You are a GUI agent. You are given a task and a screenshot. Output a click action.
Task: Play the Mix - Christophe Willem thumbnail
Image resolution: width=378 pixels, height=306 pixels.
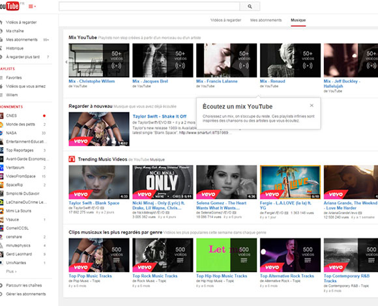[x=99, y=61]
